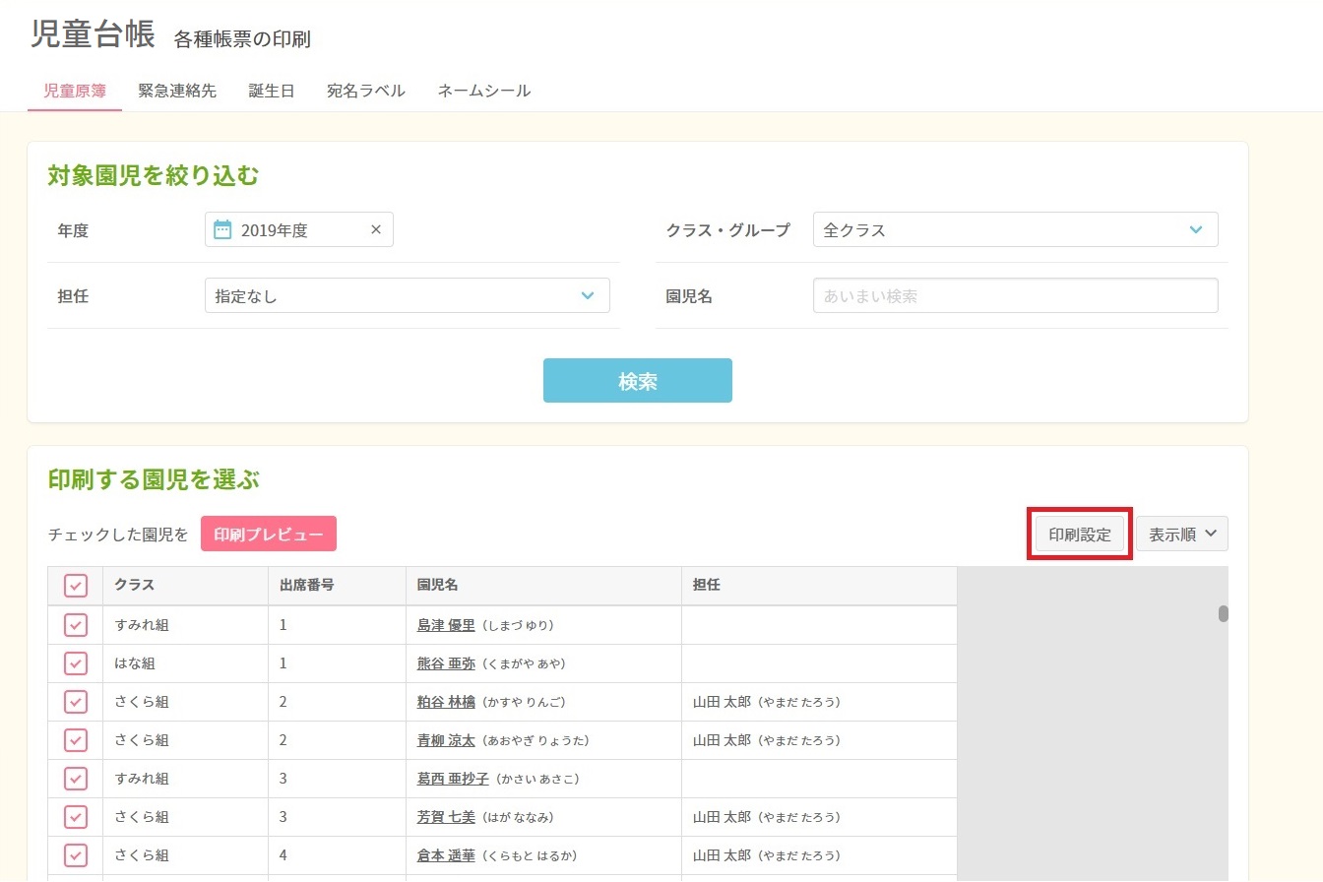Open the child record link 葛西 亜抄子

click(453, 779)
